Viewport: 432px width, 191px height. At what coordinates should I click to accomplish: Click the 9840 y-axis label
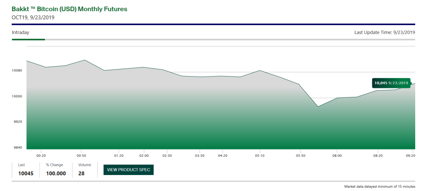coord(17,148)
